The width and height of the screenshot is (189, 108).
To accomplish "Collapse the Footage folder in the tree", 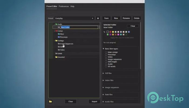I will click(54, 41).
